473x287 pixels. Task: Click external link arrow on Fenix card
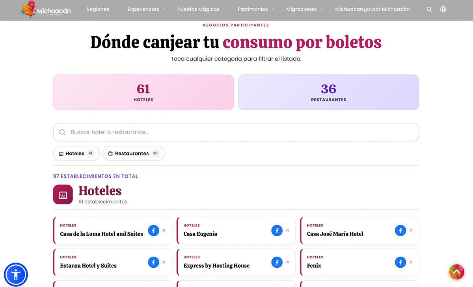coord(411,262)
